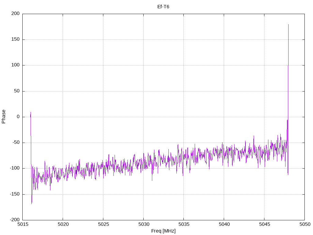
Task: Select the 0 y-axis tick label
Action: click(x=18, y=117)
